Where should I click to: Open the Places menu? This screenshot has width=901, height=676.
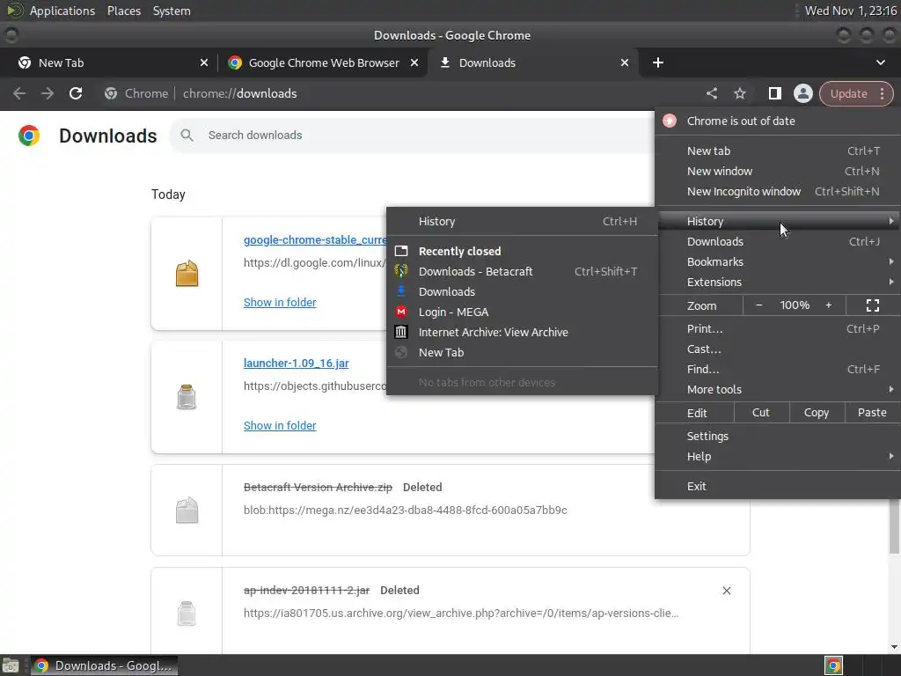pos(123,11)
